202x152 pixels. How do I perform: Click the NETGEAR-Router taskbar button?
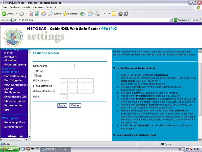tap(55, 149)
